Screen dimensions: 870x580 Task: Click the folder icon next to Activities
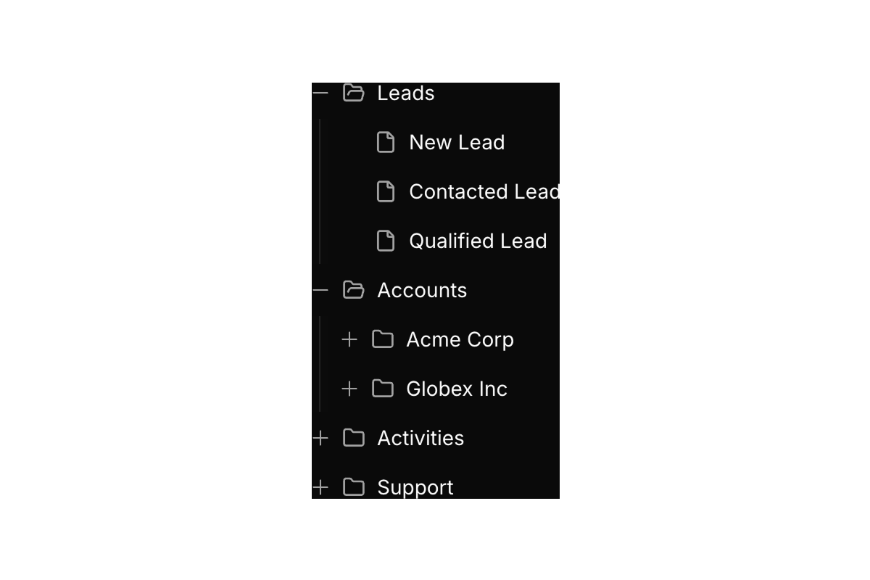pos(353,438)
